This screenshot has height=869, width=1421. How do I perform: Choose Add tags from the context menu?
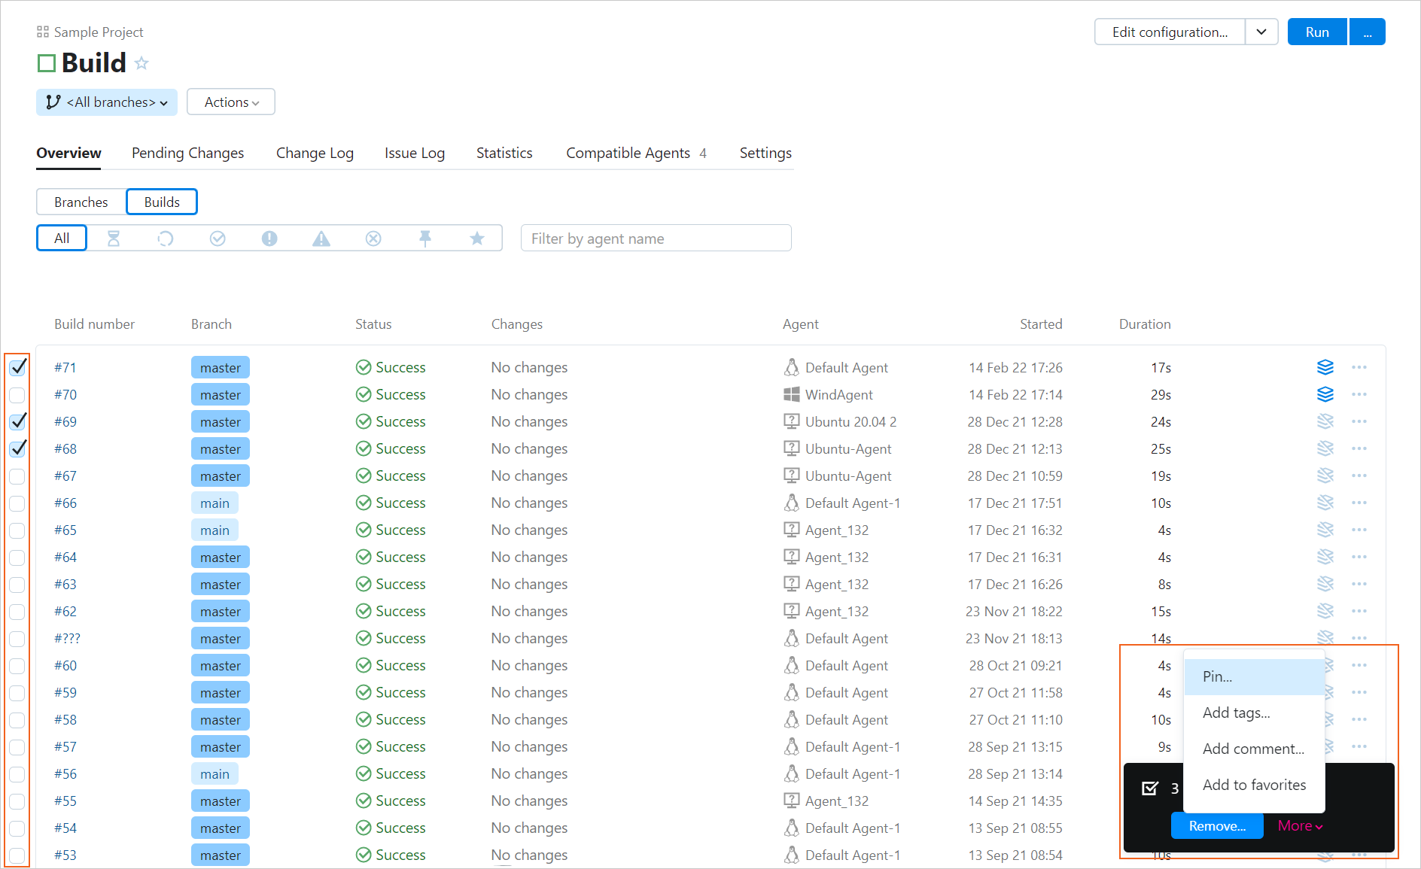coord(1237,713)
